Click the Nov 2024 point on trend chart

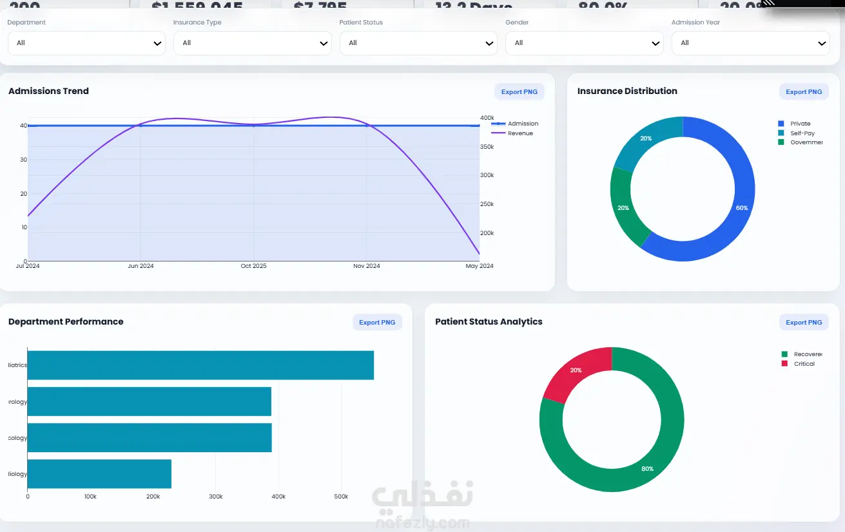pyautogui.click(x=367, y=126)
